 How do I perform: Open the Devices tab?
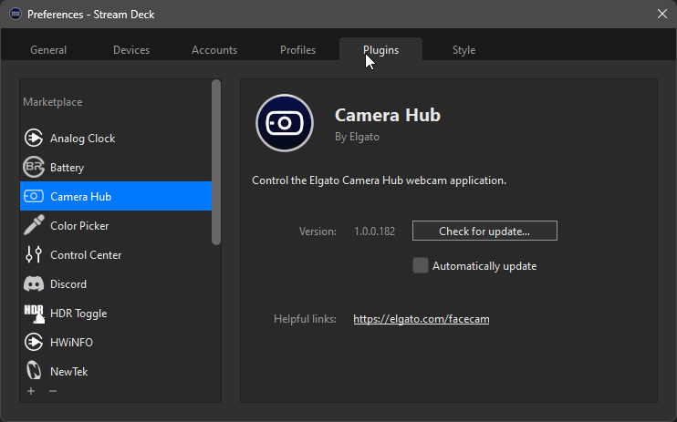pos(131,50)
